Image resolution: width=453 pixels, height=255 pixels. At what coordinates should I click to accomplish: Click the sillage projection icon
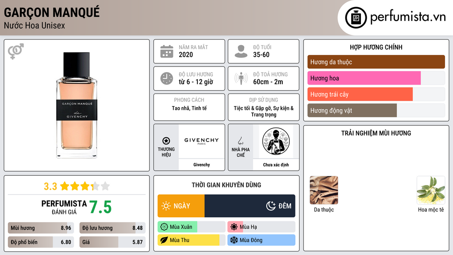(x=241, y=78)
